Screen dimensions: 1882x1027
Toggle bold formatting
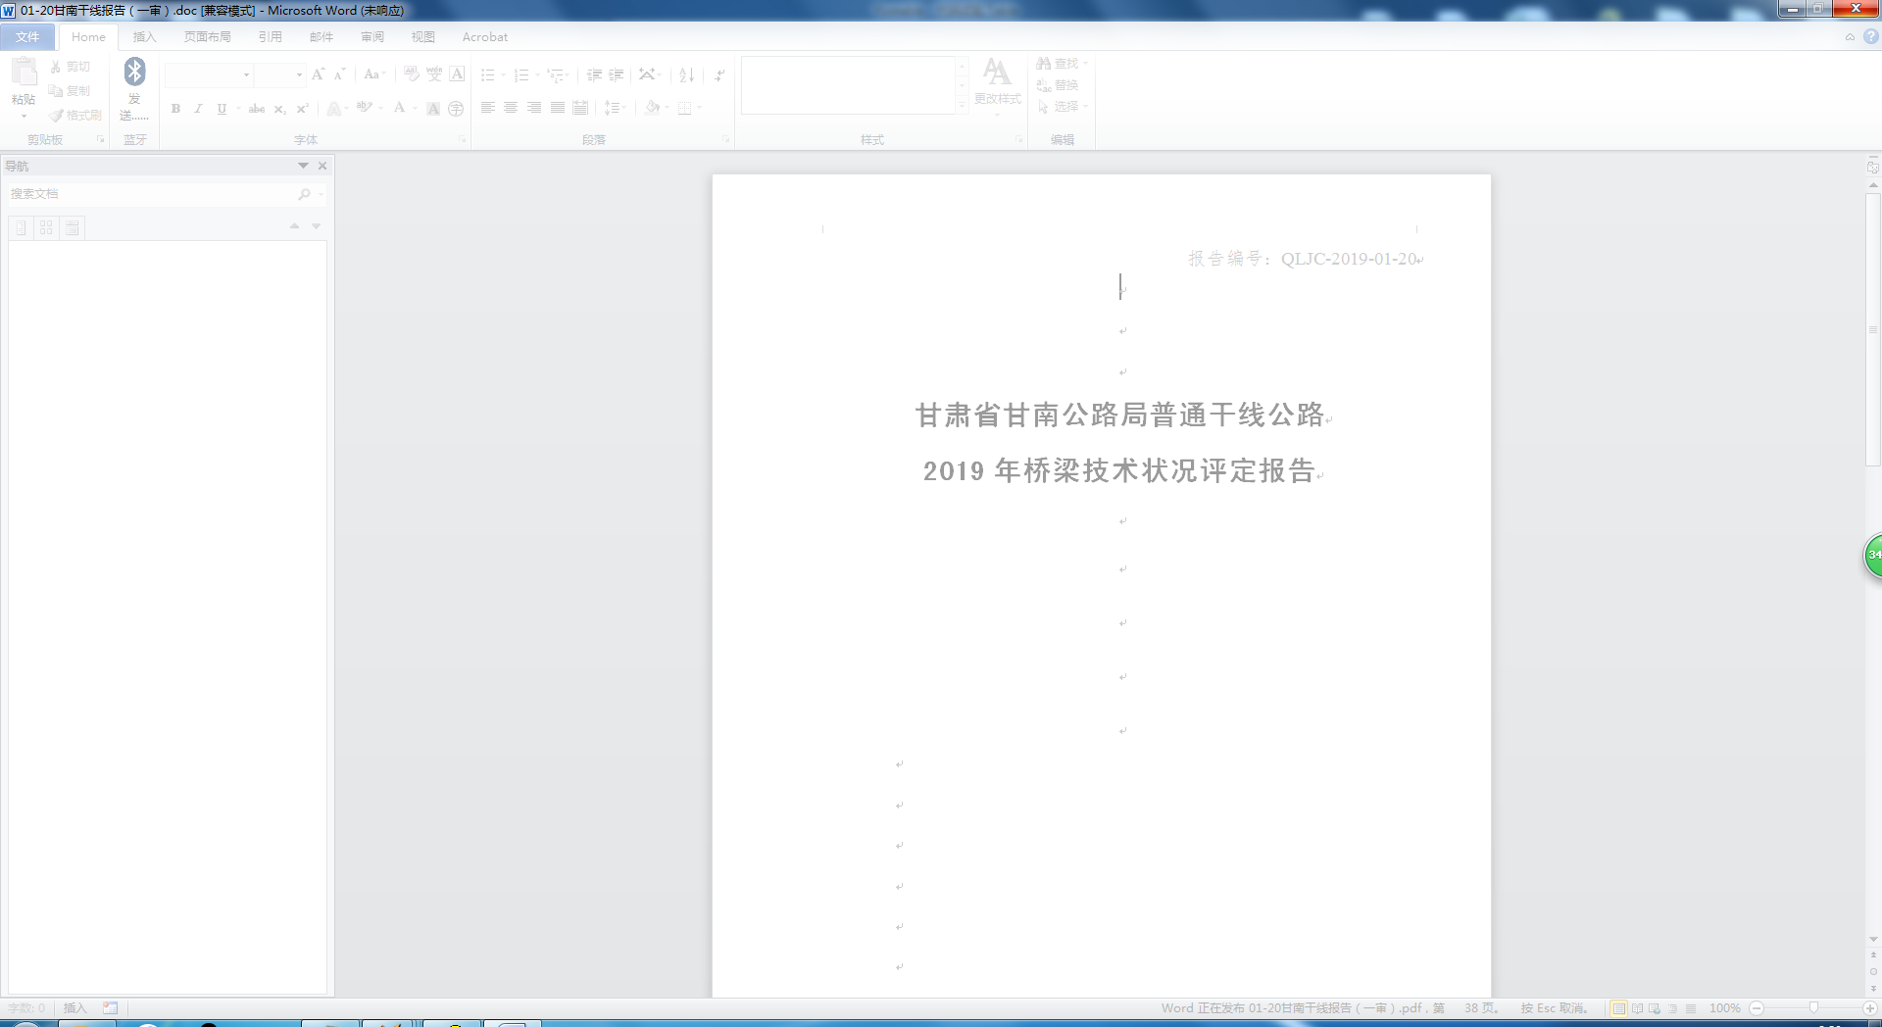tap(175, 109)
